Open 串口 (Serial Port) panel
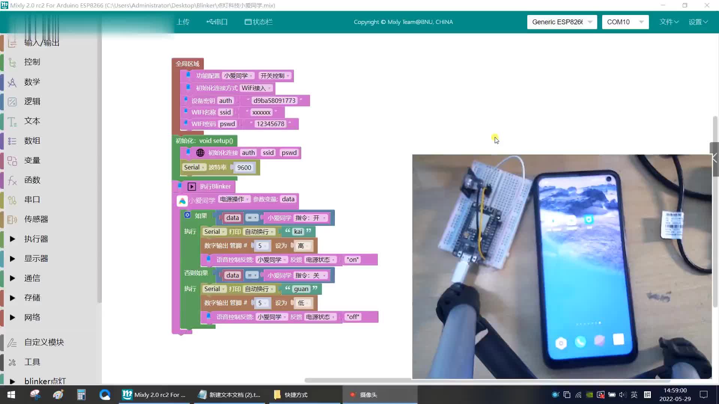The width and height of the screenshot is (719, 404). tap(216, 22)
